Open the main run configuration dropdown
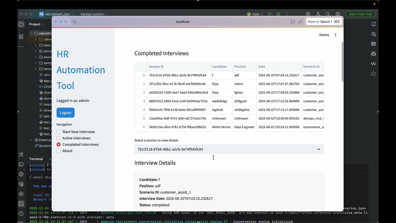Viewport: 396px width, 223px height. [255, 14]
